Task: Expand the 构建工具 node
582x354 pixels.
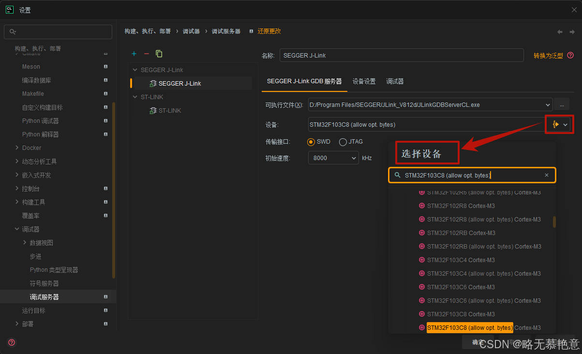Action: click(x=17, y=202)
